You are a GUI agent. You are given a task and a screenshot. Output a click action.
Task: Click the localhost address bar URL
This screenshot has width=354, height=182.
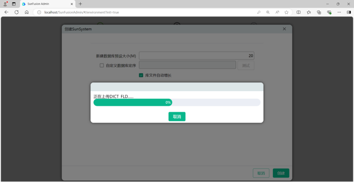click(81, 12)
